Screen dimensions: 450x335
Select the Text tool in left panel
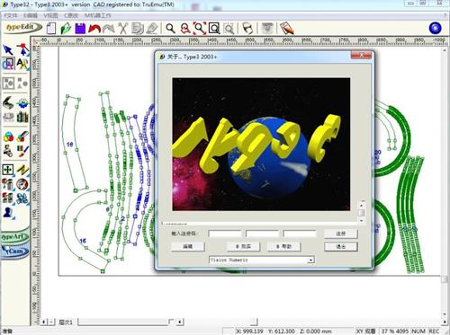[x=22, y=64]
